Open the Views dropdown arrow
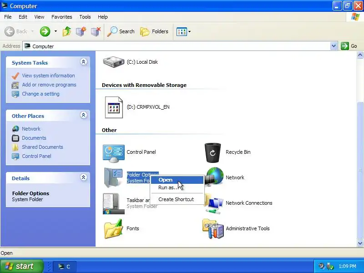This screenshot has width=364, height=273. (189, 31)
